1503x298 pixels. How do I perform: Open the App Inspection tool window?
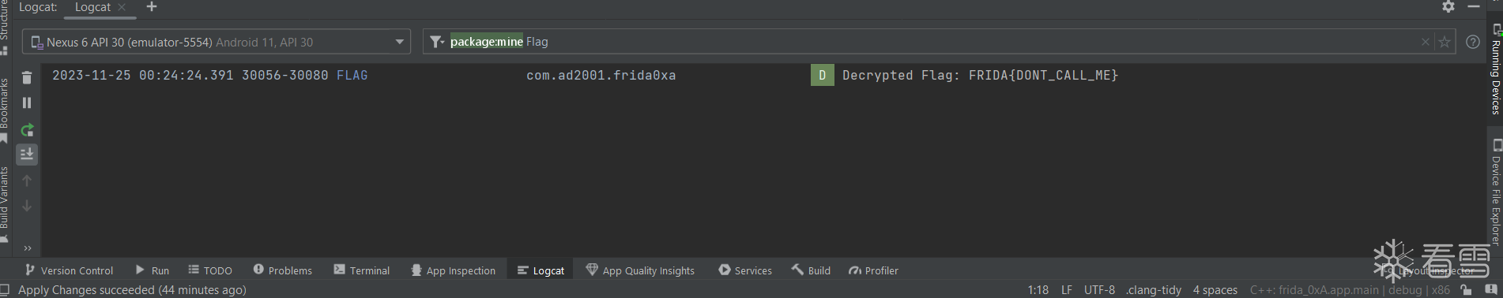(x=454, y=270)
